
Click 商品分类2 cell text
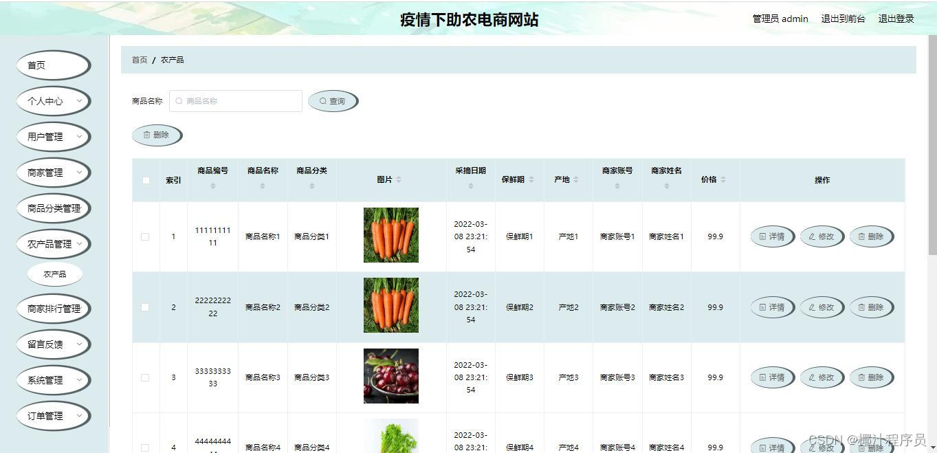(x=312, y=307)
